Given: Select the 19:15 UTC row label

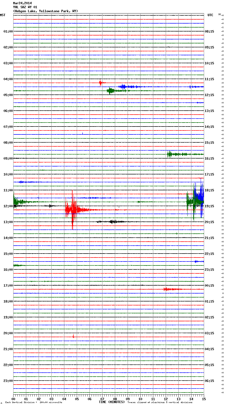Looking at the screenshot, I should tap(209, 206).
